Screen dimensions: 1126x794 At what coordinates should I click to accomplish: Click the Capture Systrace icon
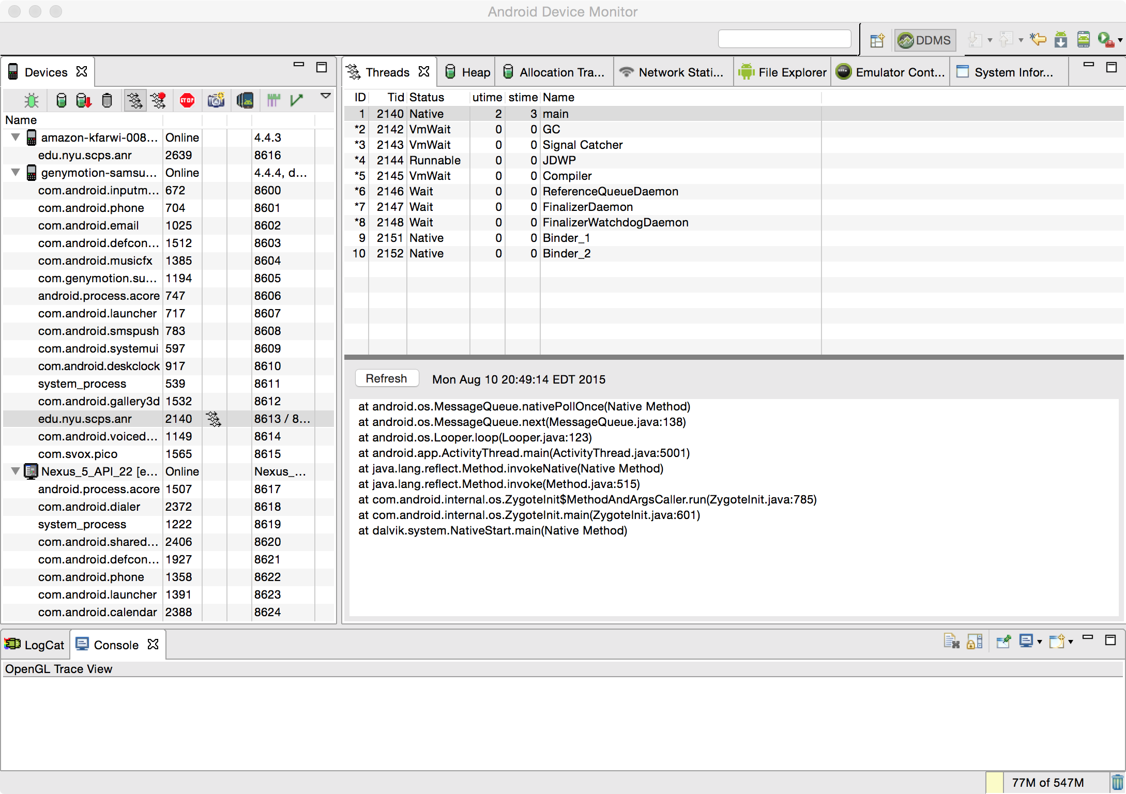pyautogui.click(x=273, y=100)
